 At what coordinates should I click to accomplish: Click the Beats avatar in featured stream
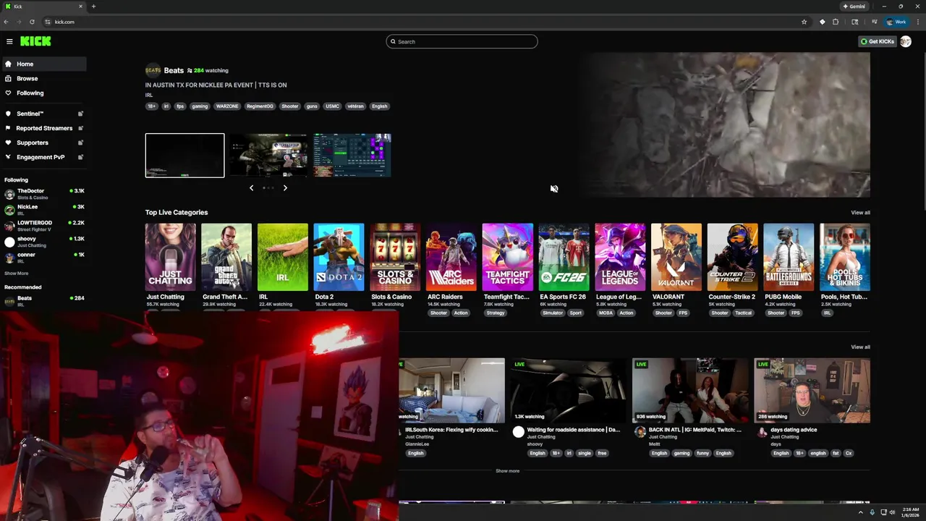[153, 70]
